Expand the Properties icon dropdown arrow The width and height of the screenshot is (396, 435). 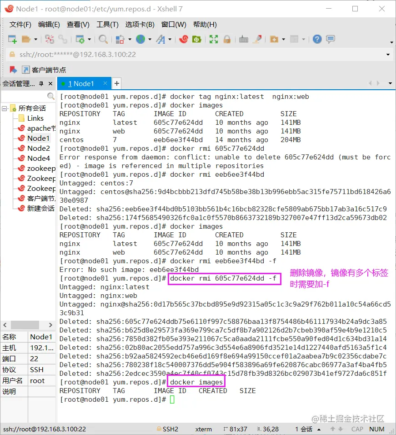(89, 39)
